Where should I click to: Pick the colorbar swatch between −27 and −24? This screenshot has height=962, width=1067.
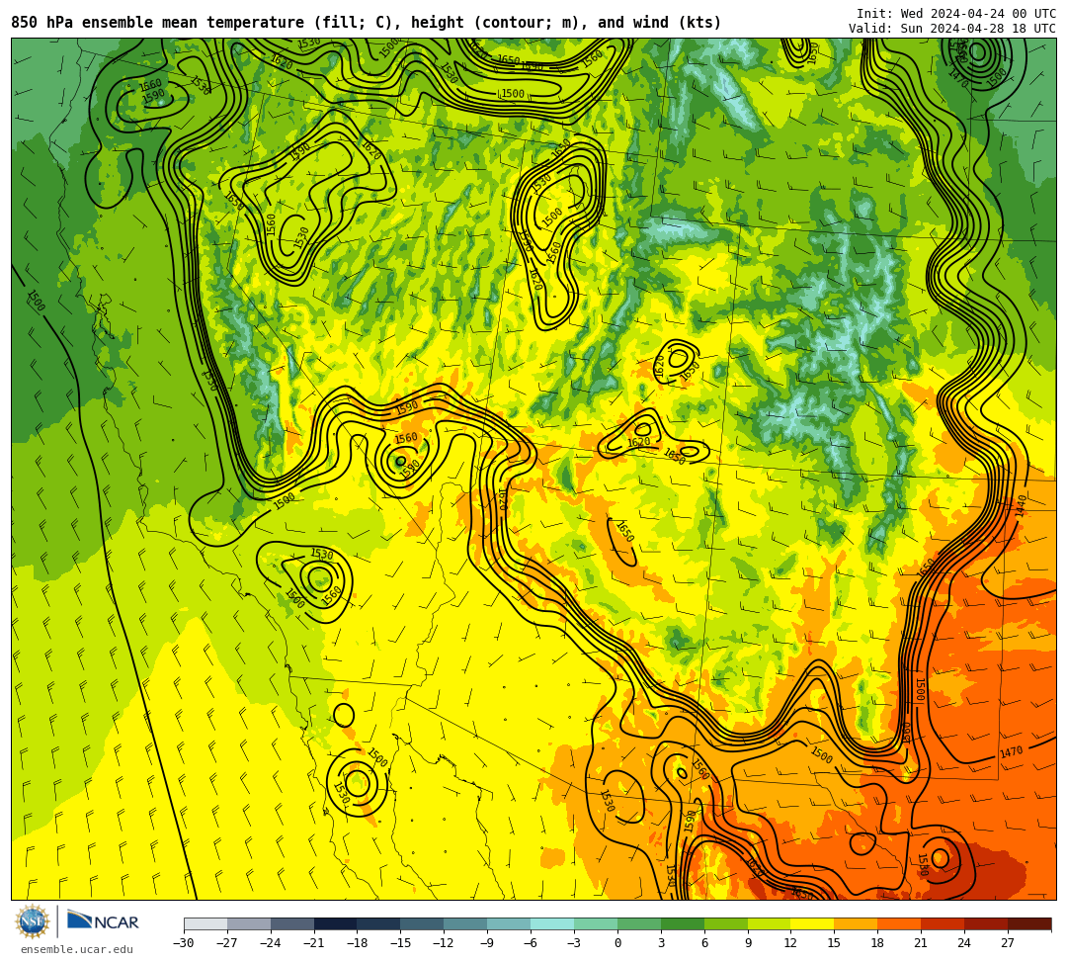(249, 923)
